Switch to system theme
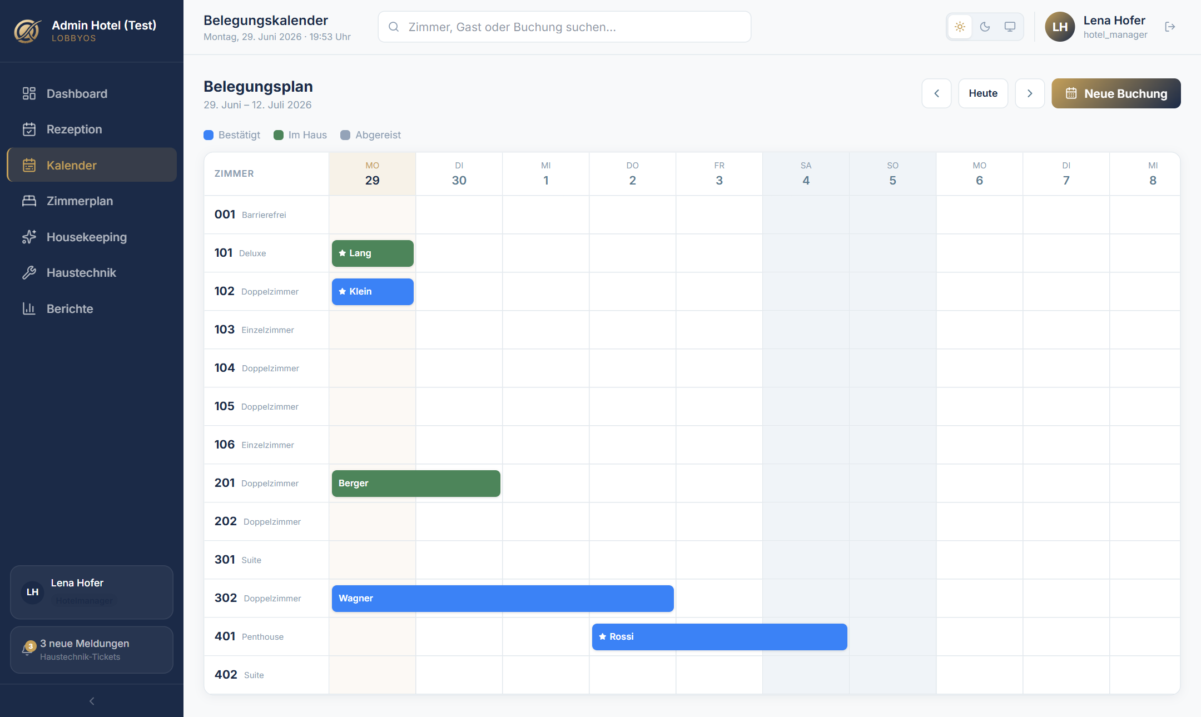Viewport: 1201px width, 717px height. (1010, 27)
